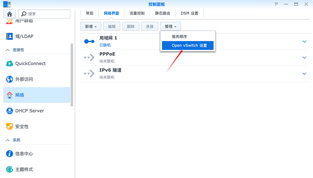The height and width of the screenshot is (178, 313).
Task: Select 用户群组 in the sidebar
Action: (37, 21)
